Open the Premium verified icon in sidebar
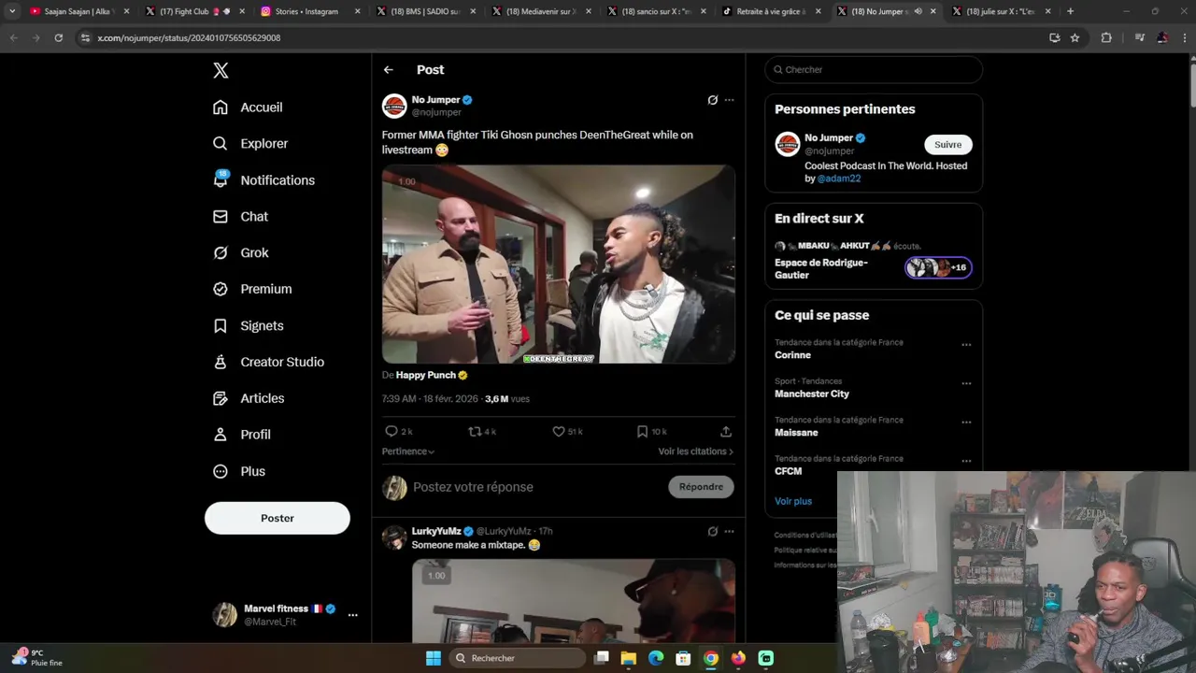1196x673 pixels. point(221,289)
